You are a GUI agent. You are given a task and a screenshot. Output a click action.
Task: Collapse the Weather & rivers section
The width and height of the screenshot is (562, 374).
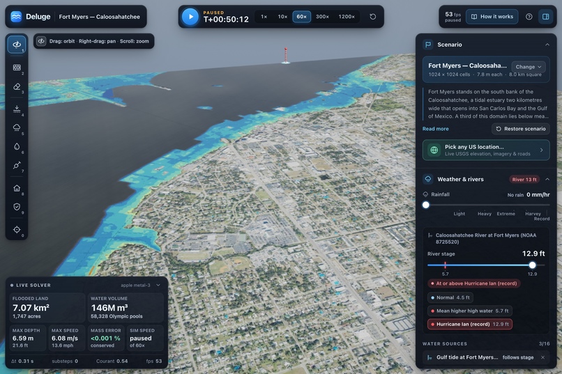(547, 179)
